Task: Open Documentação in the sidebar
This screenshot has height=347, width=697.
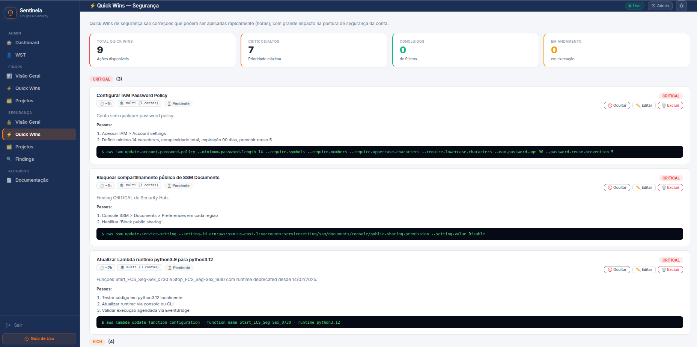Action: point(39,180)
